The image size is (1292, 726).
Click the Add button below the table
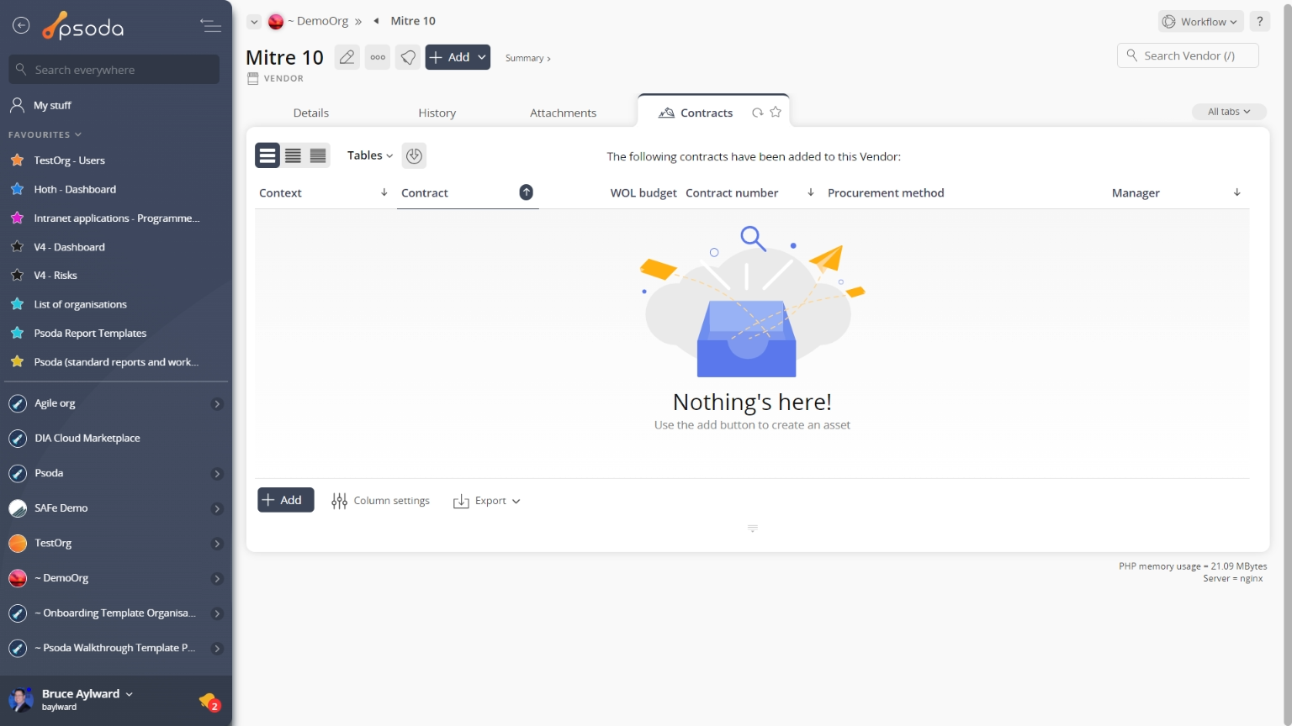point(286,500)
